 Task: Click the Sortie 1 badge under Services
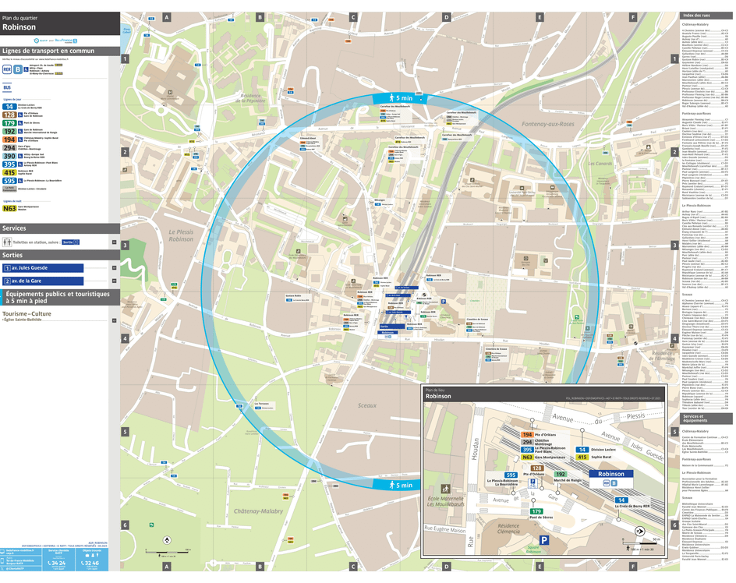(70, 242)
